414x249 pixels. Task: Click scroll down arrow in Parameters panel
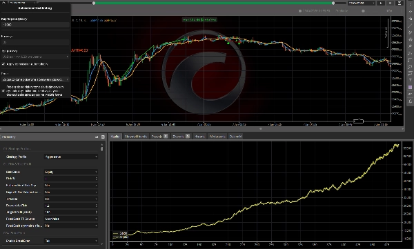coord(102,244)
